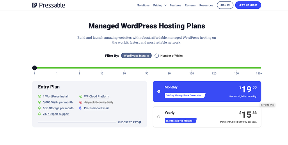Click the slider label 150
Image resolution: width=288 pixels, height=145 pixels.
point(237,73)
